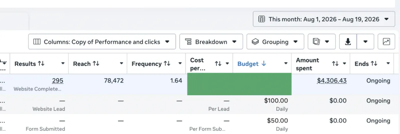Screen dimensions: 400x134
Task: Expand the export options arrow
Action: coord(366,42)
